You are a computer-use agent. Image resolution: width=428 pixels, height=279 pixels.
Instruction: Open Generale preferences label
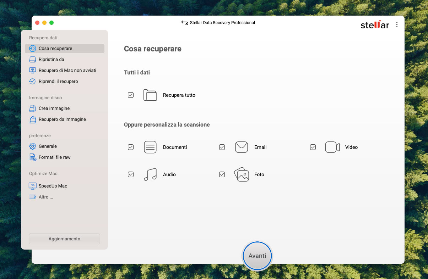(x=48, y=146)
